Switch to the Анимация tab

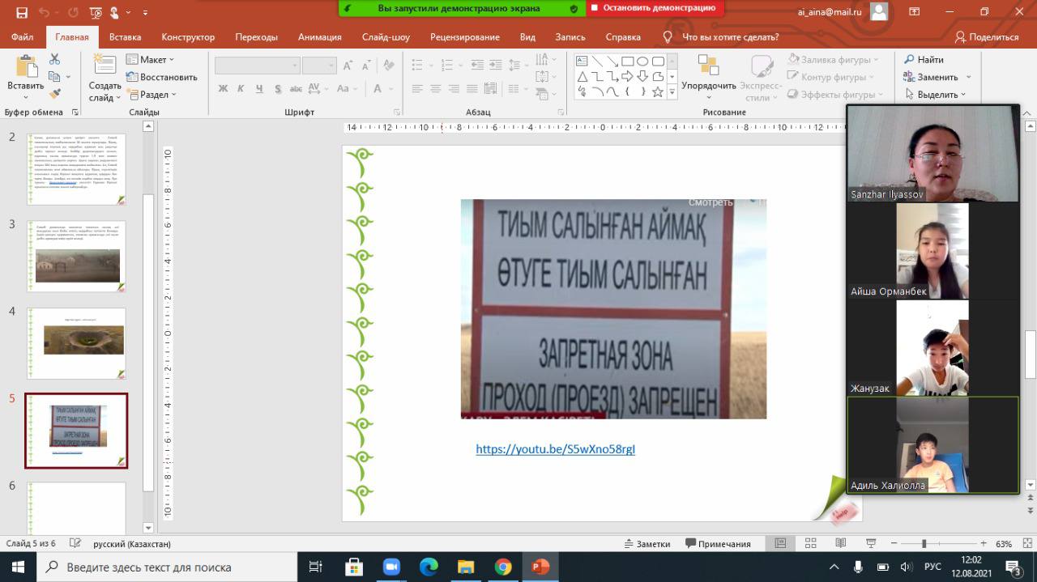click(319, 37)
